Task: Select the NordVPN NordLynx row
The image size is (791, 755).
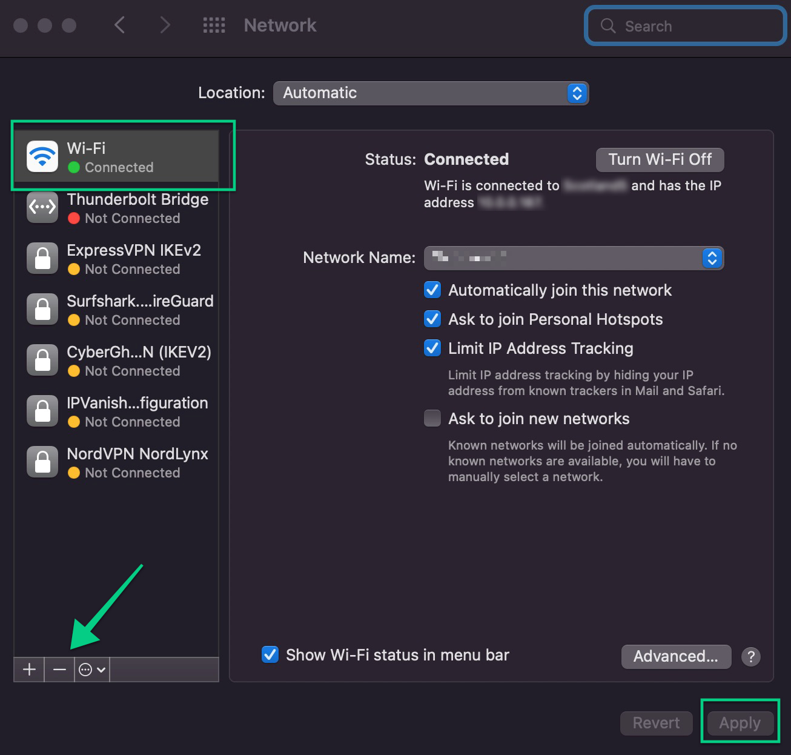Action: click(116, 462)
